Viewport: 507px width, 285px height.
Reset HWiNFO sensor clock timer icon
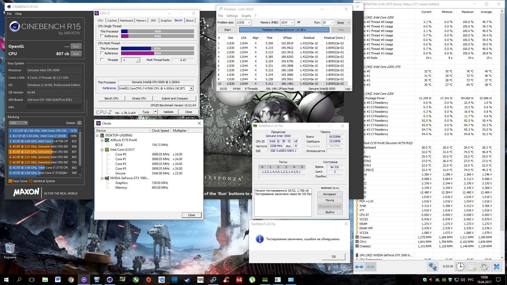460,267
